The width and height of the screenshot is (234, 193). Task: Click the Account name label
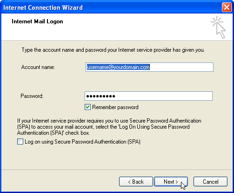pyautogui.click(x=38, y=67)
